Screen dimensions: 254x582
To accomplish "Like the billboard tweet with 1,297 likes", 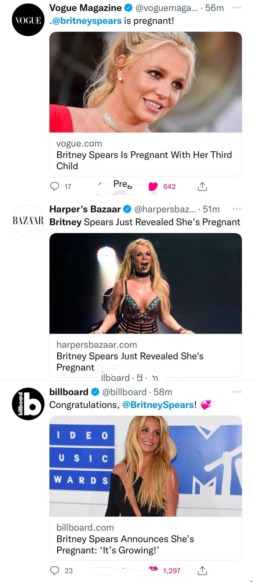I will coord(154,570).
